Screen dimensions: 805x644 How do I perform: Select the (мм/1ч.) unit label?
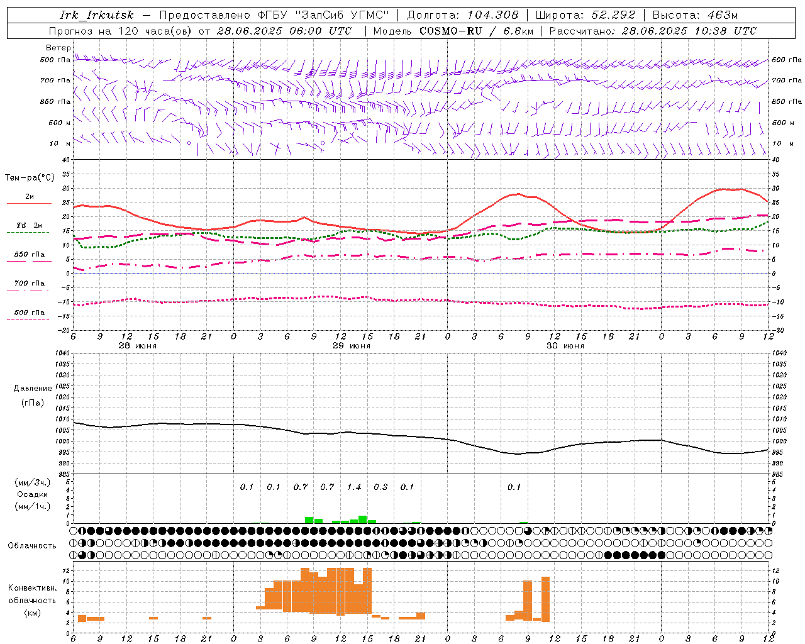32,506
